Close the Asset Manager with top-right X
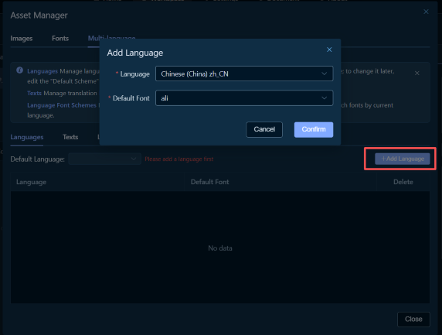This screenshot has width=442, height=335. (426, 12)
